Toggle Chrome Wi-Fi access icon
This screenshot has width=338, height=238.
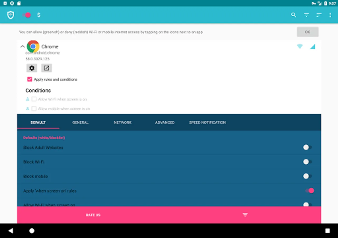point(300,47)
